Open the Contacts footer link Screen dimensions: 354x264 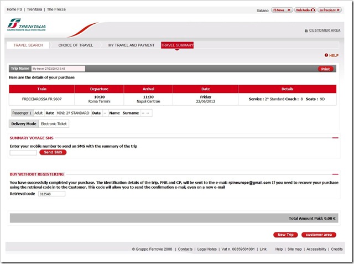point(185,249)
